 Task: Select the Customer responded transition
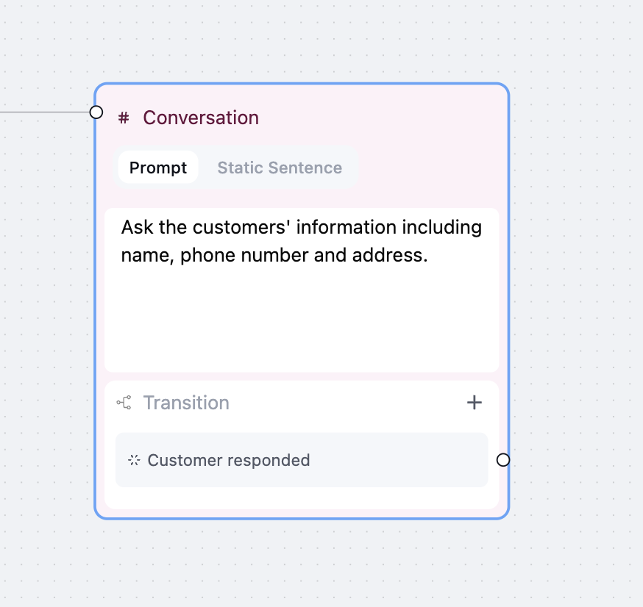tap(302, 460)
